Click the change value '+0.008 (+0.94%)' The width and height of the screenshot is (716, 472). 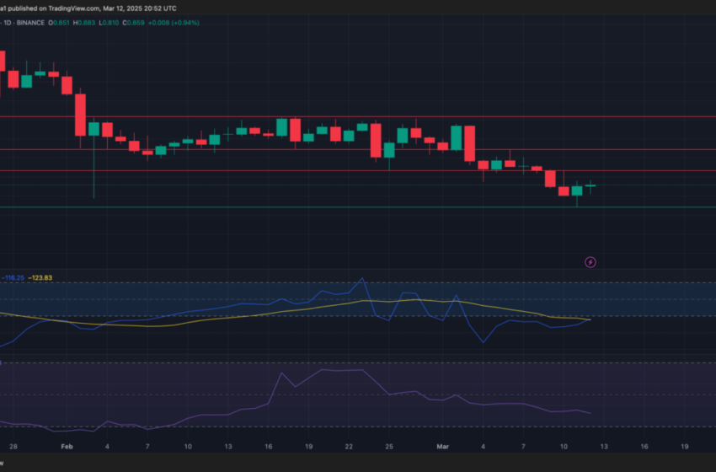(x=174, y=23)
